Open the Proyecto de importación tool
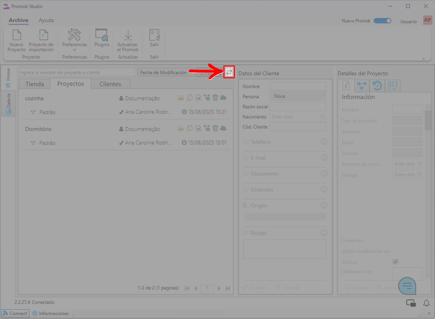The height and width of the screenshot is (319, 435). (x=41, y=41)
